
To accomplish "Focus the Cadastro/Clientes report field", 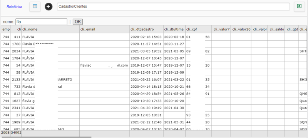I will coord(174,7).
